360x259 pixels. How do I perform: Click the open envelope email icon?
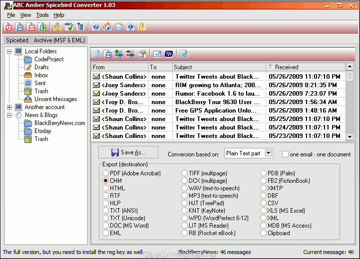(119, 27)
